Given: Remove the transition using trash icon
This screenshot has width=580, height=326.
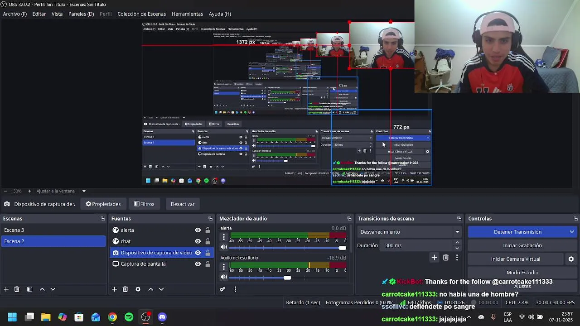Looking at the screenshot, I should pos(445,258).
